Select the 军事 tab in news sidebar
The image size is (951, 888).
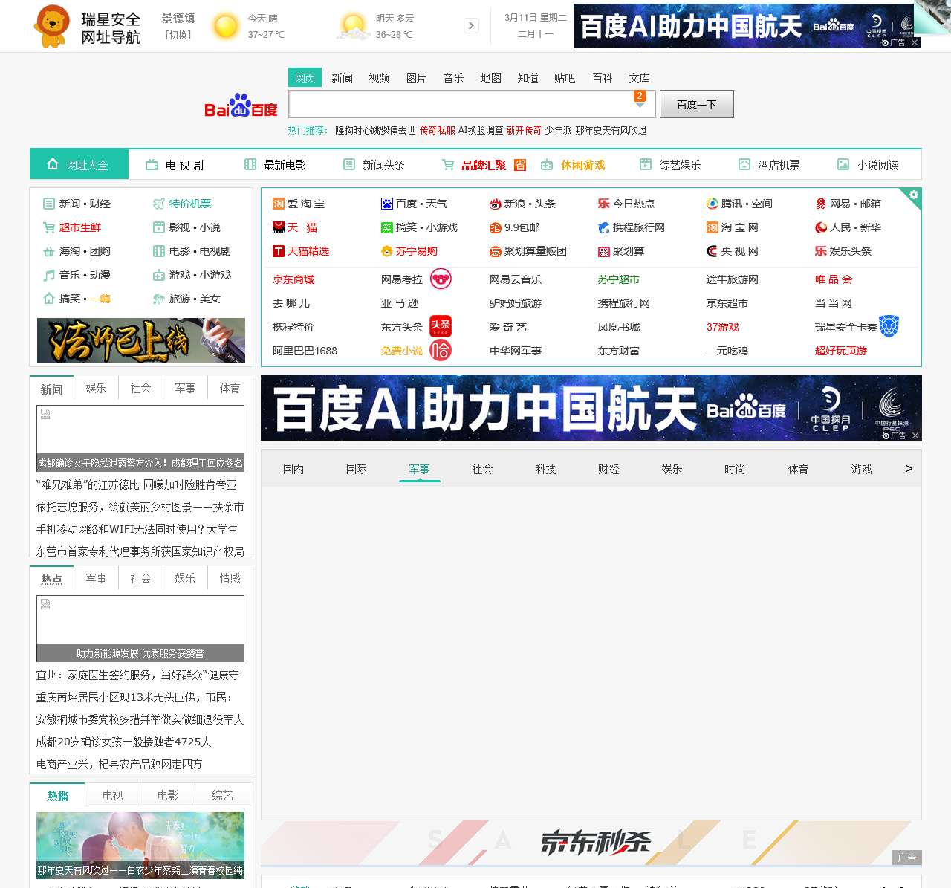coord(185,388)
